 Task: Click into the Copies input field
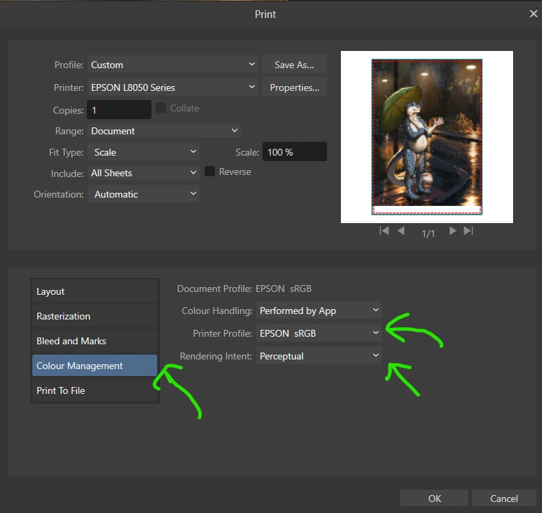118,110
